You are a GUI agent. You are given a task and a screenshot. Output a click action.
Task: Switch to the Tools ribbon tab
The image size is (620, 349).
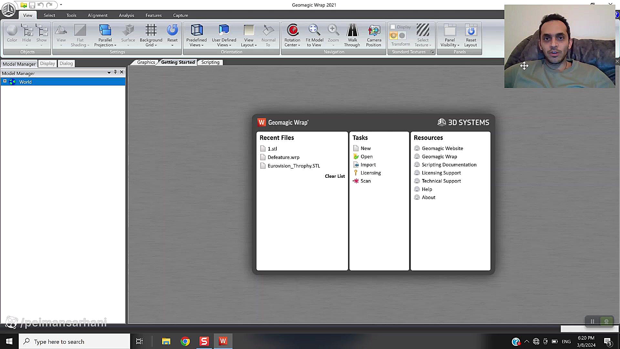pyautogui.click(x=71, y=15)
